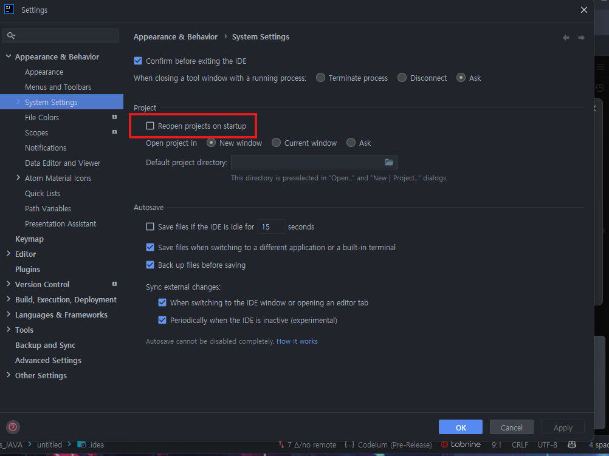Toggle sync when switching to IDE window
This screenshot has width=609, height=456.
[162, 303]
